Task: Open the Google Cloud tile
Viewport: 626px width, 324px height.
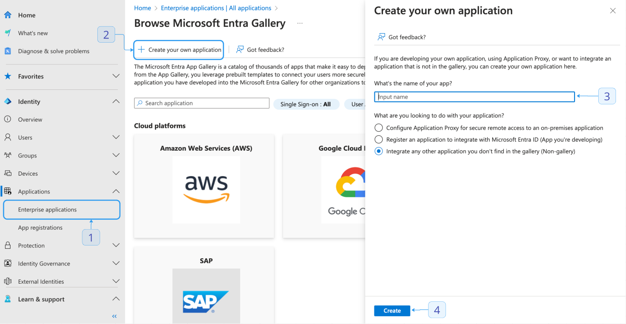Action: (x=324, y=186)
